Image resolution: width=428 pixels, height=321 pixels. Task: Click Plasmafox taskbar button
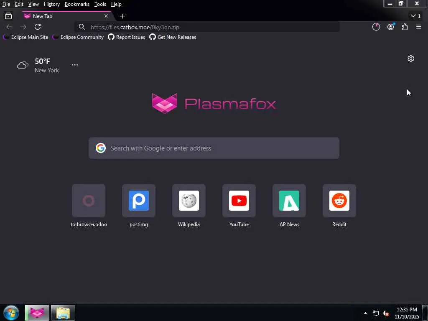point(37,313)
